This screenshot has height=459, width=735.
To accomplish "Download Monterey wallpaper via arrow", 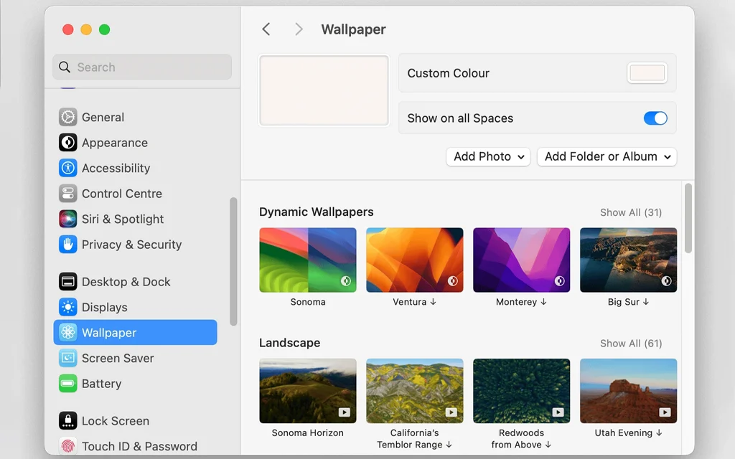I will 543,302.
